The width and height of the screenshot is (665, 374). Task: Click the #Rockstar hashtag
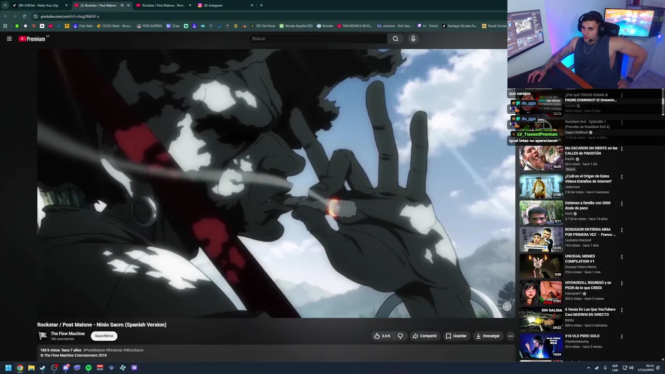point(114,350)
